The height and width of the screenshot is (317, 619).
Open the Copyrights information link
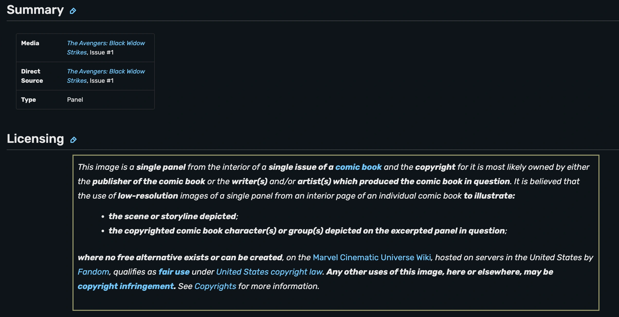tap(215, 286)
